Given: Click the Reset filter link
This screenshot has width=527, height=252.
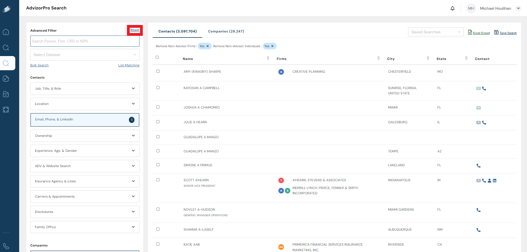Looking at the screenshot, I should 135,30.
